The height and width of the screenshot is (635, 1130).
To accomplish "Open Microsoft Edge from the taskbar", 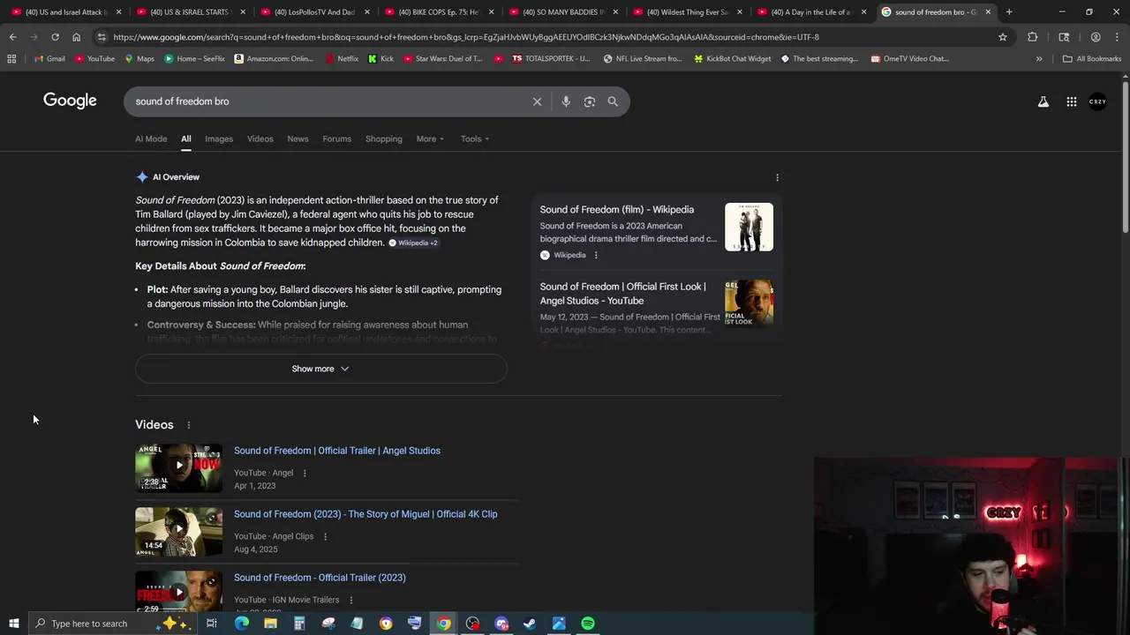I will click(x=241, y=624).
